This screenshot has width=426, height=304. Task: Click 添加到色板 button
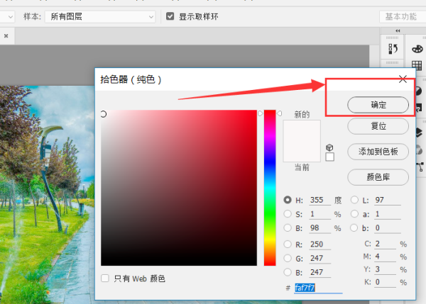click(x=378, y=152)
